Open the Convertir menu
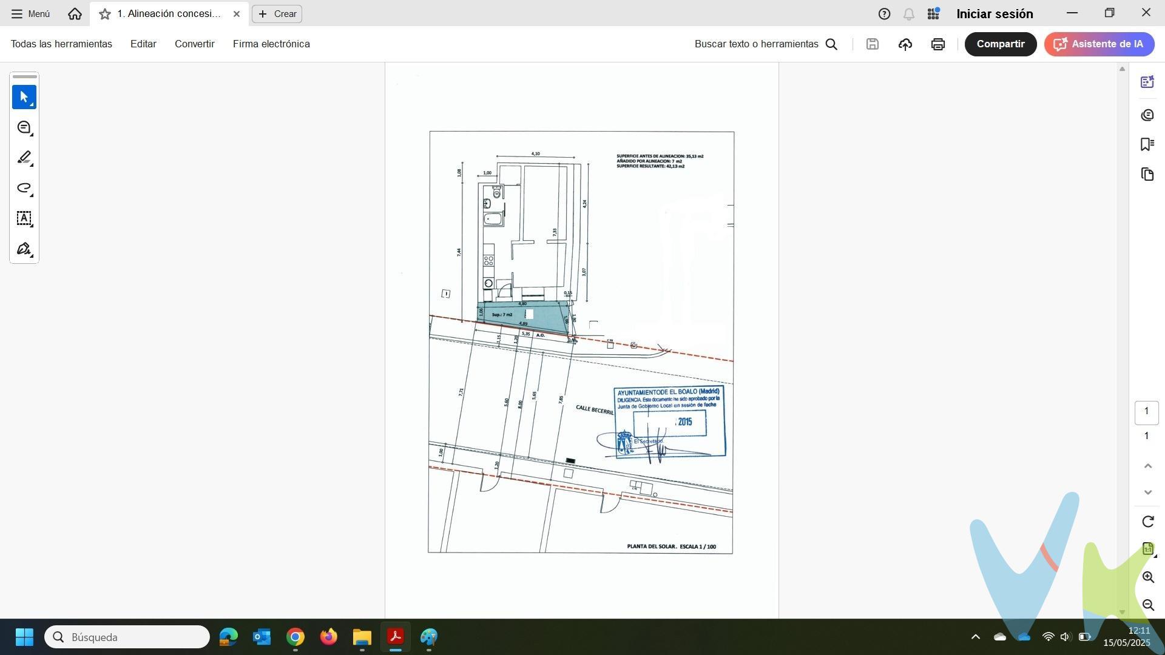The image size is (1165, 655). pos(195,44)
